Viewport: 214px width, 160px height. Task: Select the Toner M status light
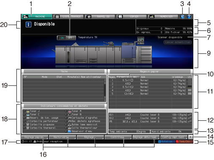click(66, 111)
